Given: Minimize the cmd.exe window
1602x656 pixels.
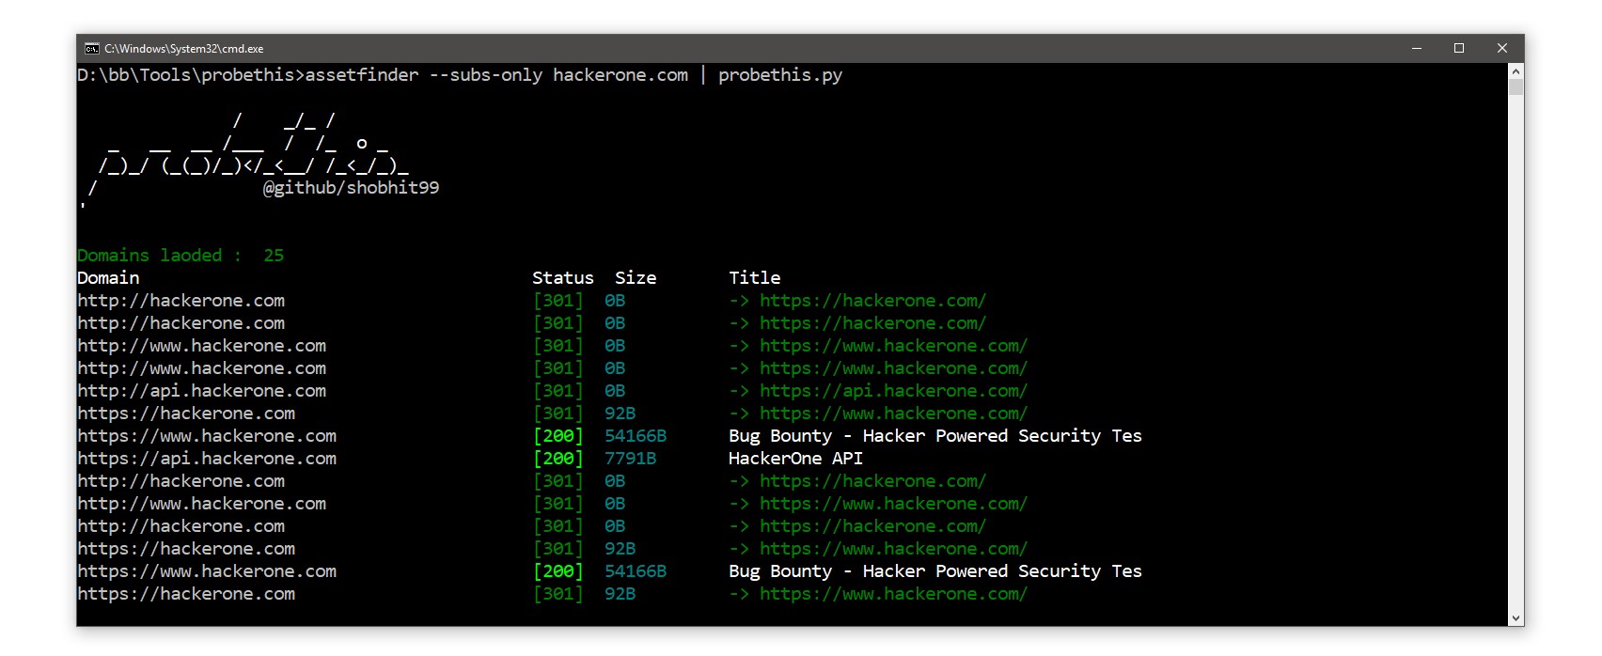Looking at the screenshot, I should coord(1416,49).
